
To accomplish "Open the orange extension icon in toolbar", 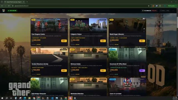I will (153, 6).
